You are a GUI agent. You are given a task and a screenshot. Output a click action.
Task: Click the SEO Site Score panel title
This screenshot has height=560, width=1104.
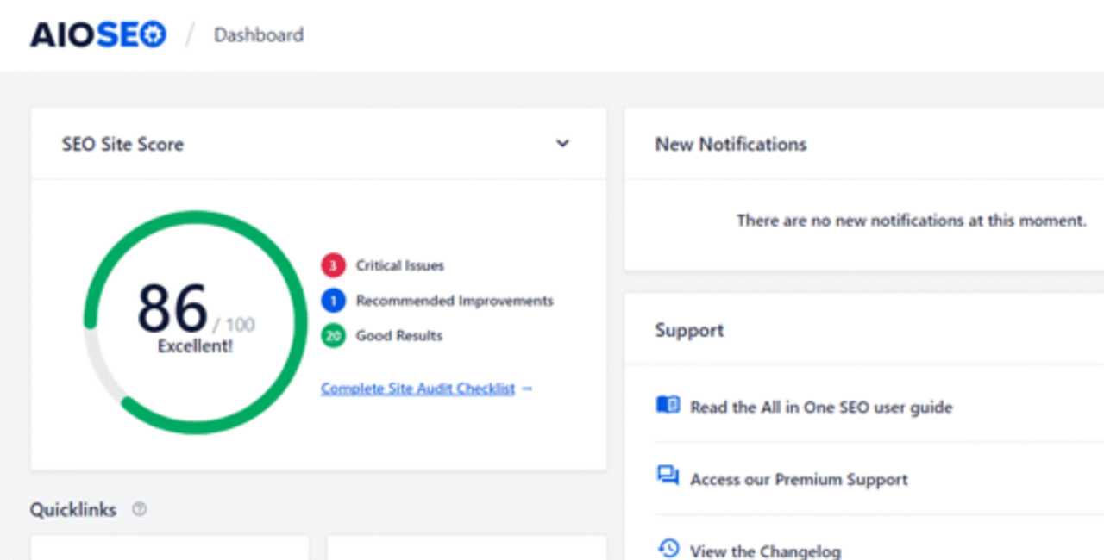click(x=122, y=144)
